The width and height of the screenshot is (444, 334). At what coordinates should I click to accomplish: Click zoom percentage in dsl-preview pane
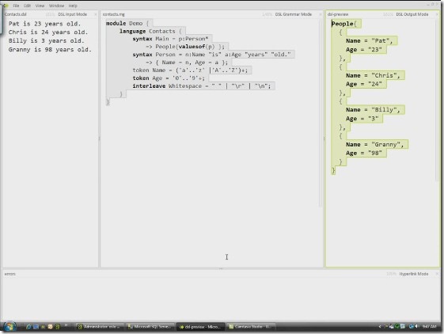(x=388, y=14)
